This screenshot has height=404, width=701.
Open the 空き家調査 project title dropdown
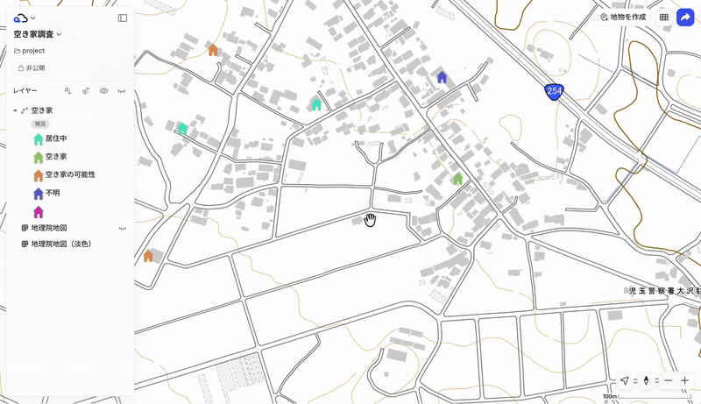(x=38, y=34)
